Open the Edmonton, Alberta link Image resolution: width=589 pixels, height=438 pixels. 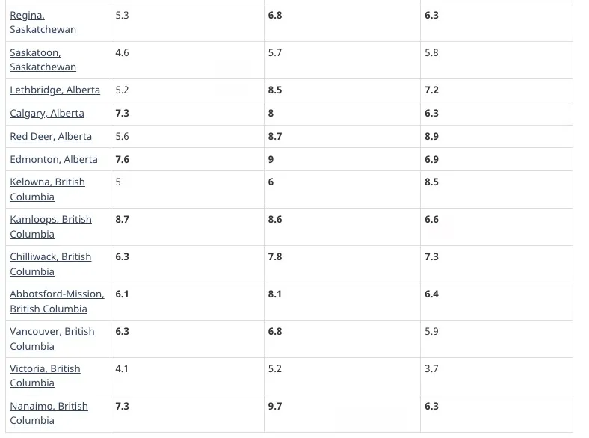pos(54,160)
